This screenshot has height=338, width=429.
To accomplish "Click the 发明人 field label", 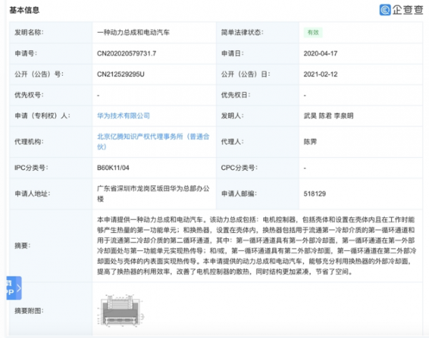I will tap(232, 116).
